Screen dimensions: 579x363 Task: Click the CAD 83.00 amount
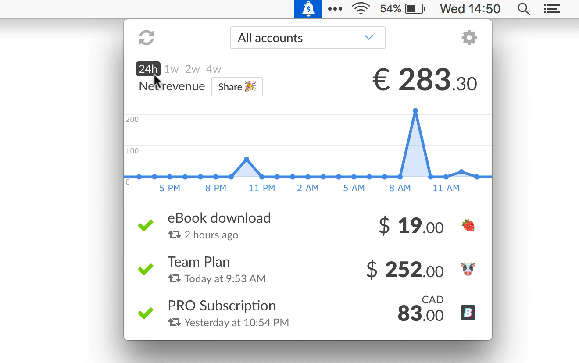[x=421, y=309]
